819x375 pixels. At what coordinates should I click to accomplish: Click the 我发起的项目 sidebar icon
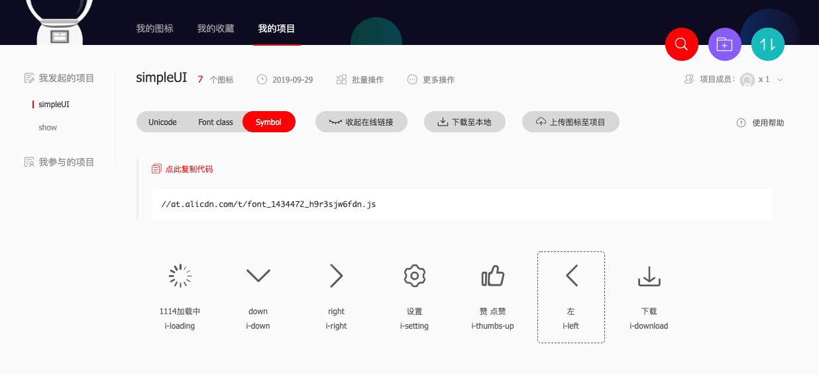point(29,78)
